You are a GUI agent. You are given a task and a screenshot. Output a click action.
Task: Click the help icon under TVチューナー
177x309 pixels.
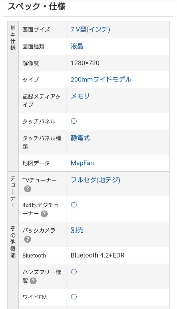tap(27, 189)
